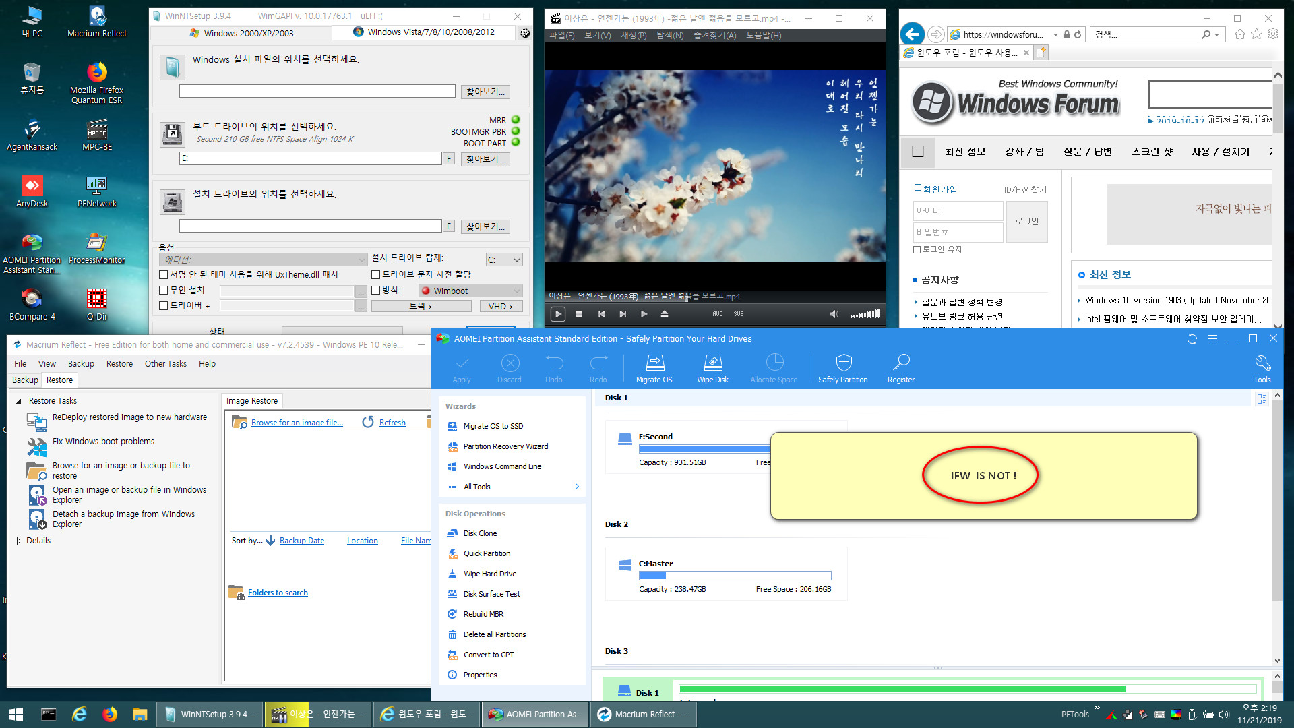
Task: Launch AgentRansack desktop icon
Action: pyautogui.click(x=32, y=135)
